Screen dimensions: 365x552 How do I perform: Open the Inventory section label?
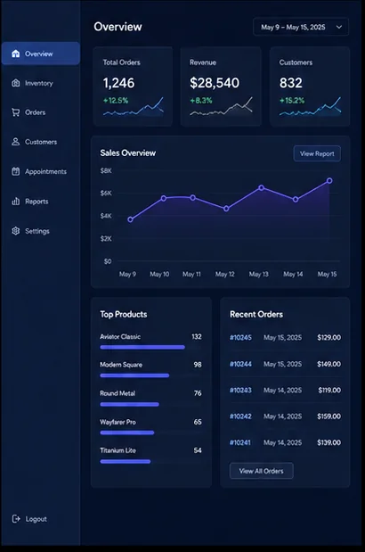coord(38,84)
